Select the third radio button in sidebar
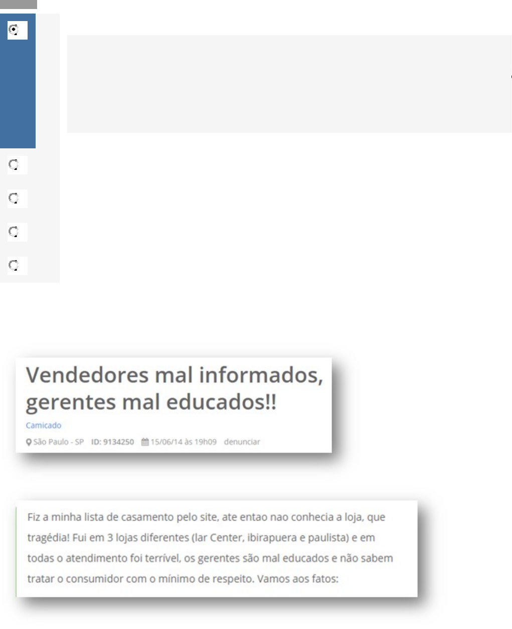Viewport: 512px width, 629px height. point(14,198)
